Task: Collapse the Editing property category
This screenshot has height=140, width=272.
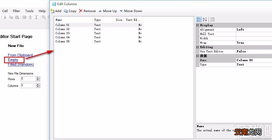Action: click(x=198, y=47)
